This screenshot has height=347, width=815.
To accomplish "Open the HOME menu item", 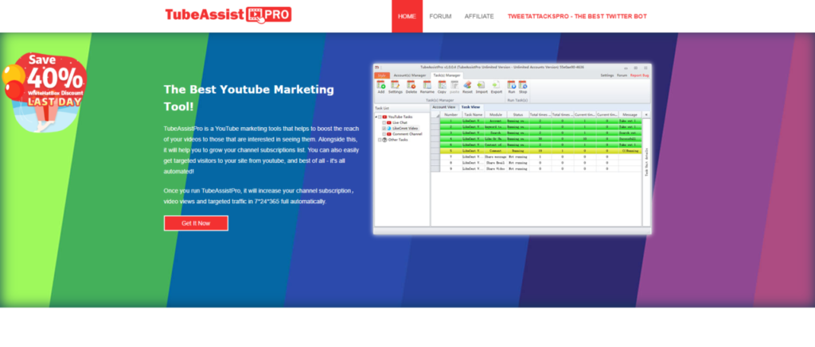I will pyautogui.click(x=407, y=16).
